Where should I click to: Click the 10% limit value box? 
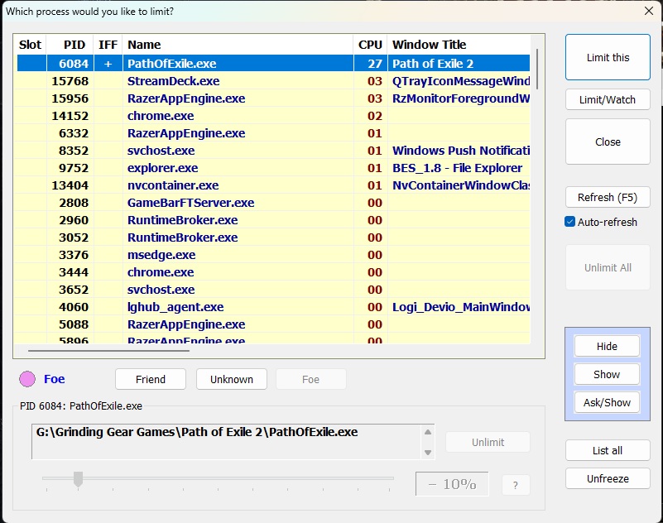[452, 483]
